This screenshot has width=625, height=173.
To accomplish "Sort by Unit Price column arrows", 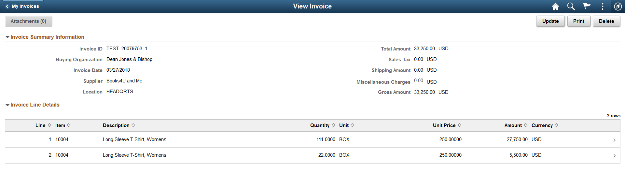I will click(460, 125).
